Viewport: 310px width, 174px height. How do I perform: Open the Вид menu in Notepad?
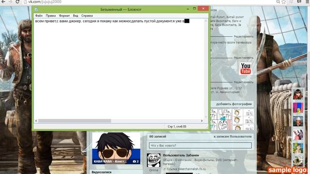click(76, 15)
